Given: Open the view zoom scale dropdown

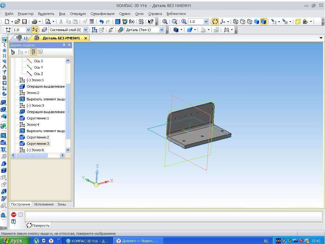Looking at the screenshot, I should 206,22.
